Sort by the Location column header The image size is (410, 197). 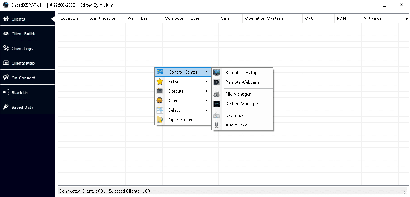72,18
